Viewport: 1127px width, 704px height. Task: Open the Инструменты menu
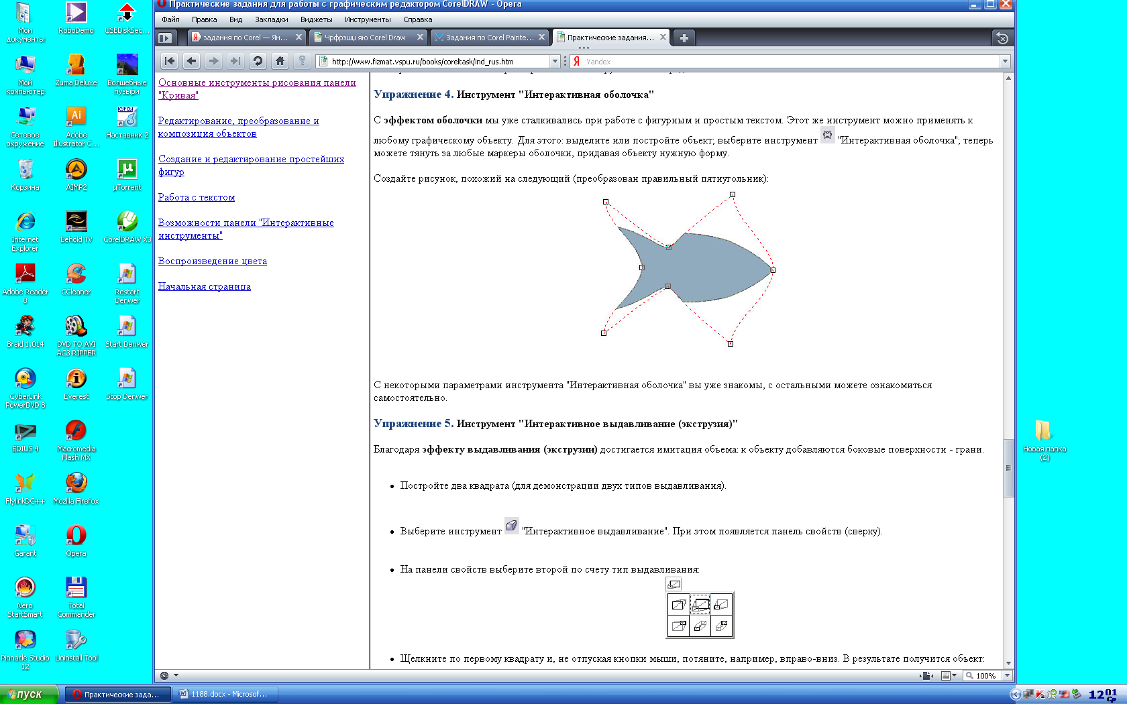click(x=368, y=19)
